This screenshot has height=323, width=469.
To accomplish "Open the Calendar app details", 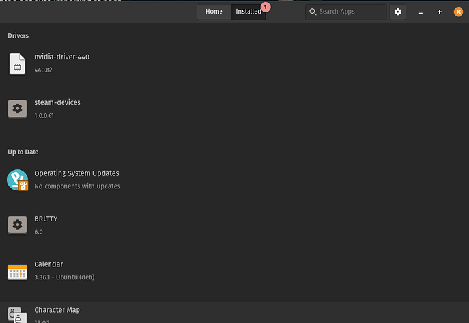I will click(x=49, y=265).
